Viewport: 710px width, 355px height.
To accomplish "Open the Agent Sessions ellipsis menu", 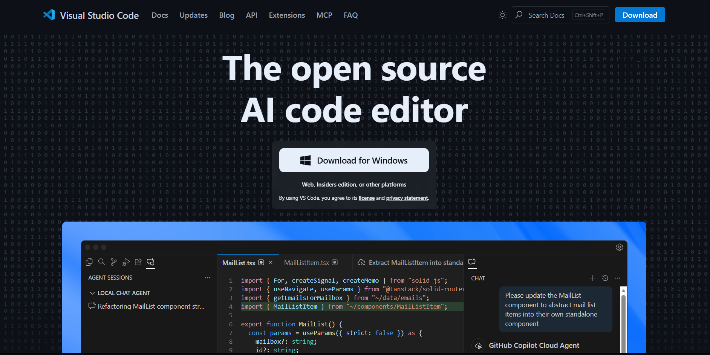I will [x=208, y=278].
